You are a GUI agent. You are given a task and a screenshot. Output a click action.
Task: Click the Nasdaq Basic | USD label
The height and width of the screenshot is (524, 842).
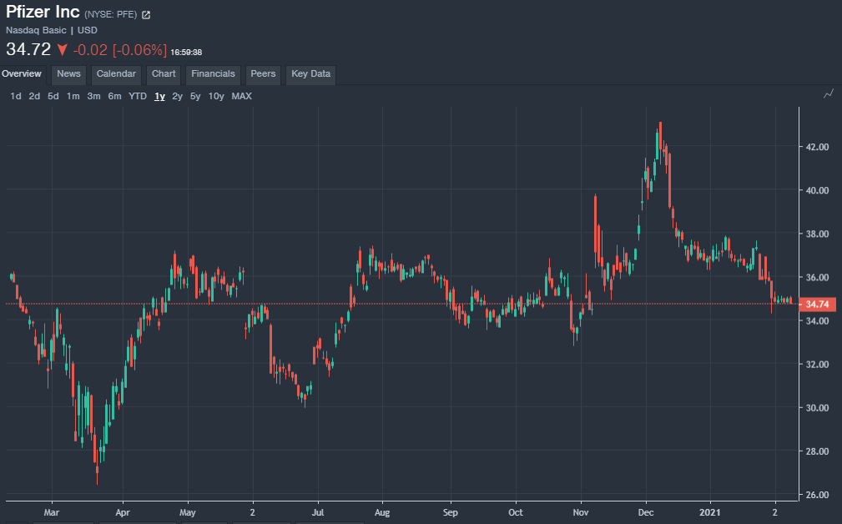pyautogui.click(x=52, y=30)
